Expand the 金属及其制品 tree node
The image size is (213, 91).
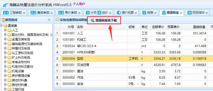[x=5, y=39]
